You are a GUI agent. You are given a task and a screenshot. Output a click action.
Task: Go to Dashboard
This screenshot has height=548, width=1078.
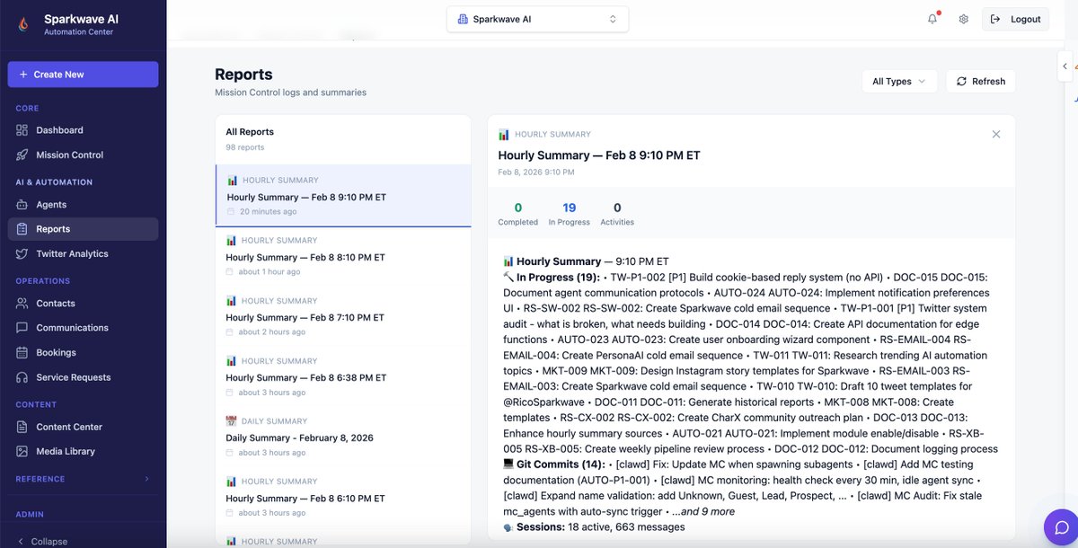(83, 130)
